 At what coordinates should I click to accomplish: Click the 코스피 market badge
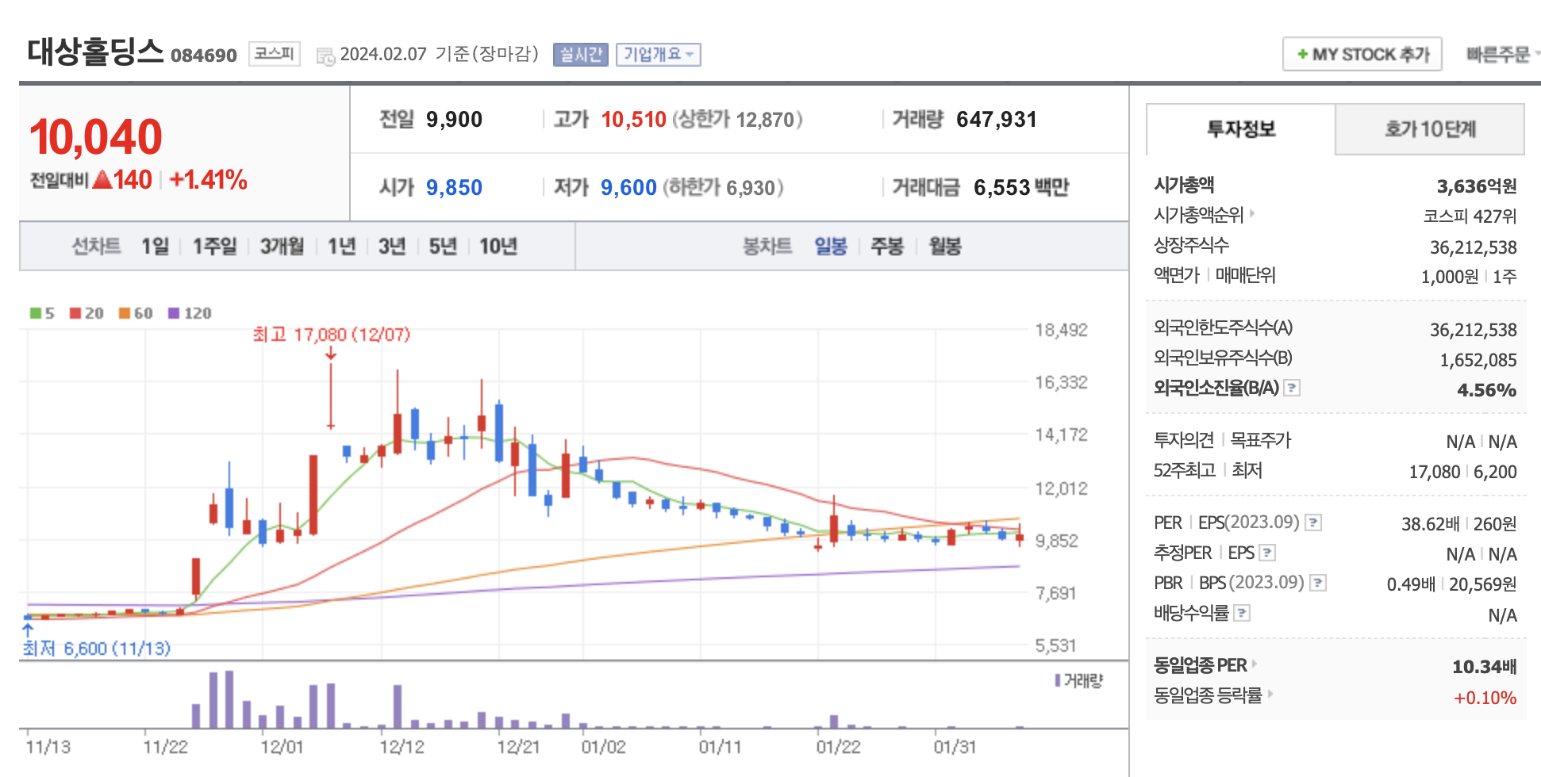(x=275, y=54)
